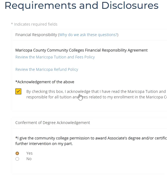
Task: Click the checkmark icon inside the acknowledgement box
Action: click(18, 91)
